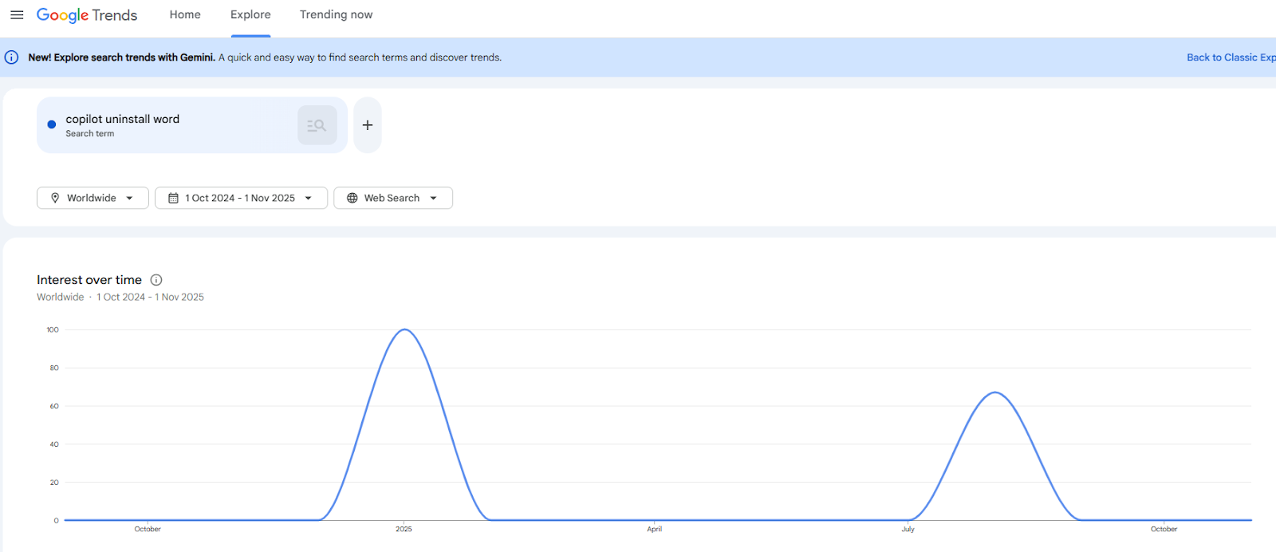Follow the Back to Classic link
Screen dimensions: 1276x552
click(1229, 57)
